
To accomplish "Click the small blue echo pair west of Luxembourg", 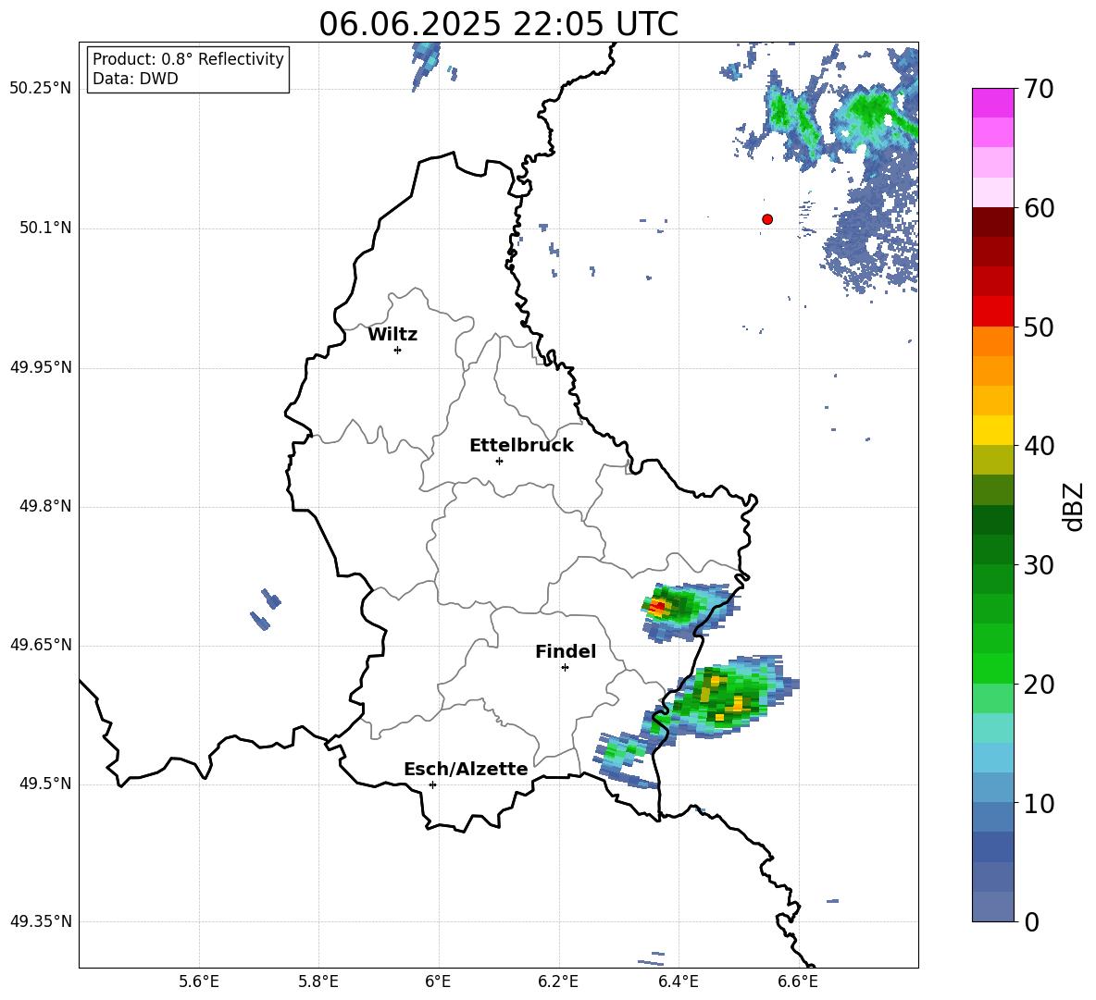I will [266, 609].
